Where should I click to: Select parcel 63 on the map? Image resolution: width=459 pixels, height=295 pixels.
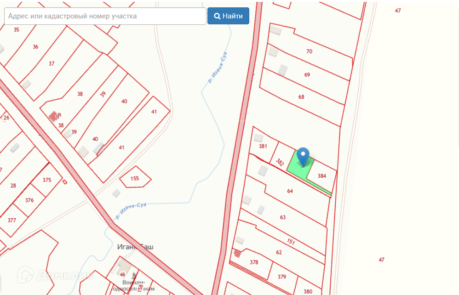(x=282, y=217)
